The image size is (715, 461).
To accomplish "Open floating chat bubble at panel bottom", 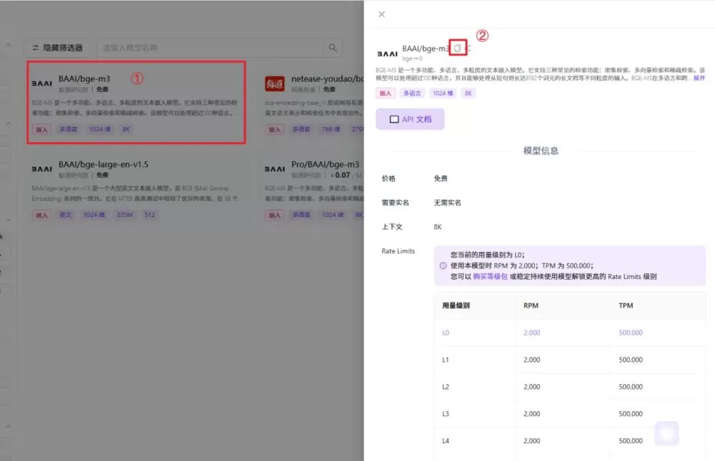I will click(667, 433).
